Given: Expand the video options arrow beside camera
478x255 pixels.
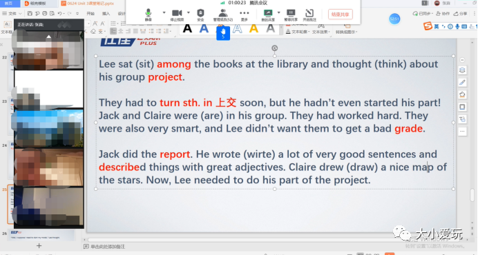Looking at the screenshot, I should [189, 13].
